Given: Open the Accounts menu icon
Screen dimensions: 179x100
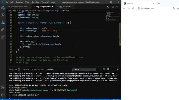Looking at the screenshot, I should click(x=3, y=88).
